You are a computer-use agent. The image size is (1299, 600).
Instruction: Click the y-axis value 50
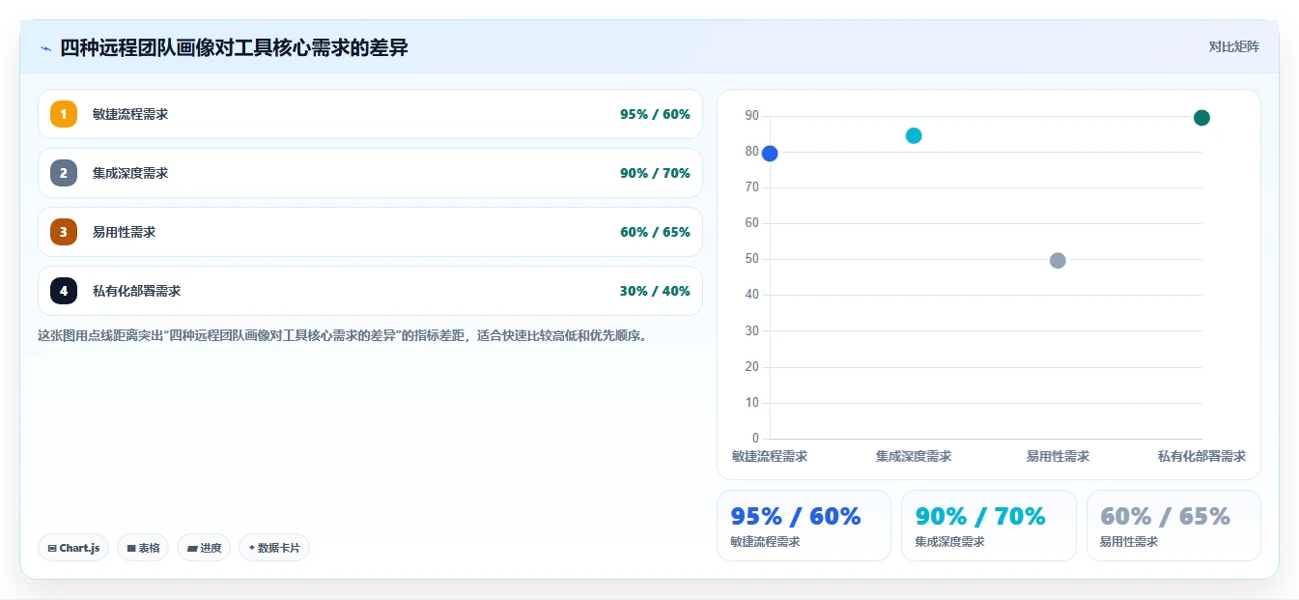pyautogui.click(x=752, y=259)
